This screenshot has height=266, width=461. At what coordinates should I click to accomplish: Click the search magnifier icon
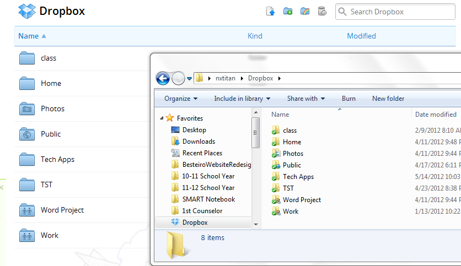tap(342, 12)
